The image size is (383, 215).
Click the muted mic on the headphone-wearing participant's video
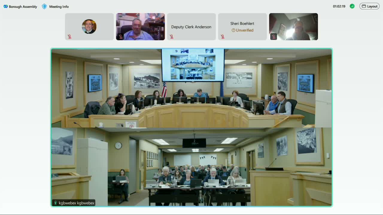pos(273,37)
